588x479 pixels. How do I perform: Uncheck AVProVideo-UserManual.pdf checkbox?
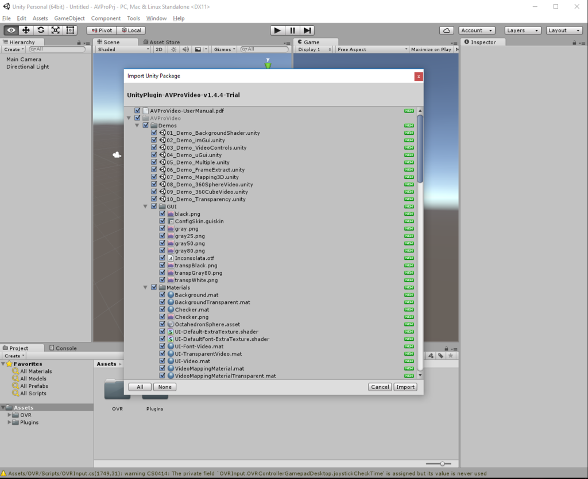click(x=137, y=111)
